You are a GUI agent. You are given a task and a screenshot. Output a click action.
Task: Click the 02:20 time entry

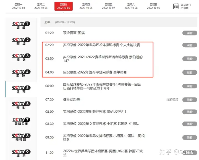(49, 45)
